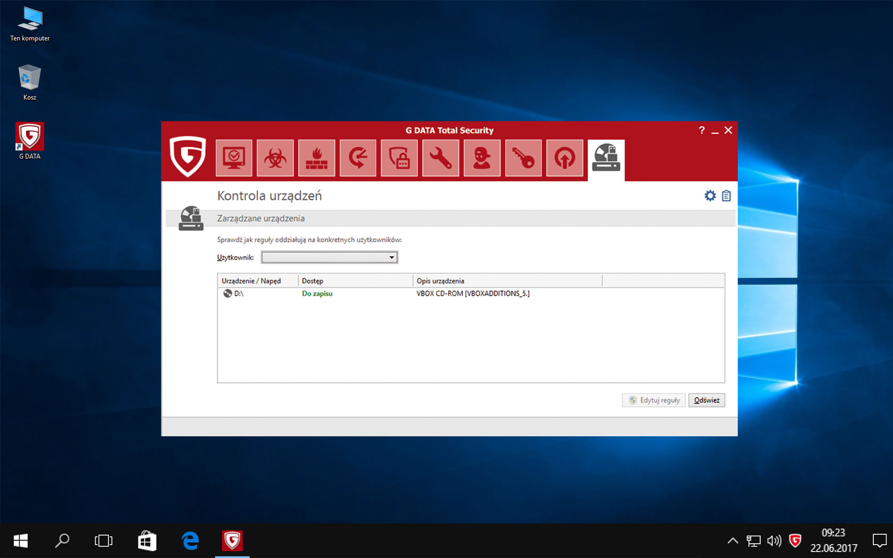Open the Firewall tab
The width and height of the screenshot is (893, 558).
(x=317, y=158)
